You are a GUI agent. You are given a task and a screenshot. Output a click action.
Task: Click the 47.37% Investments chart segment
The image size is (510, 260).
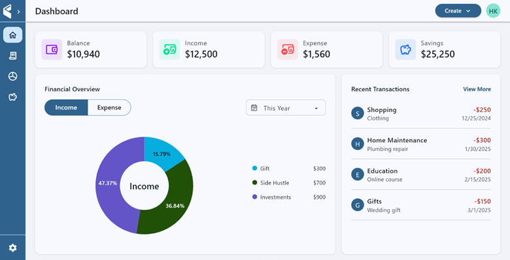coord(108,183)
